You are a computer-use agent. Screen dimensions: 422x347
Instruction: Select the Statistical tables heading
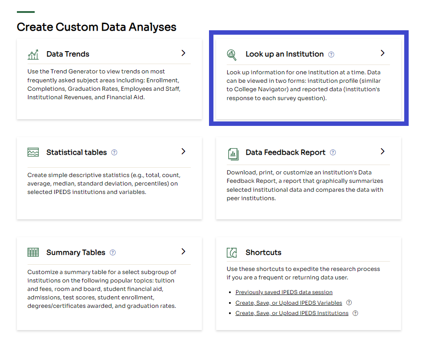76,152
